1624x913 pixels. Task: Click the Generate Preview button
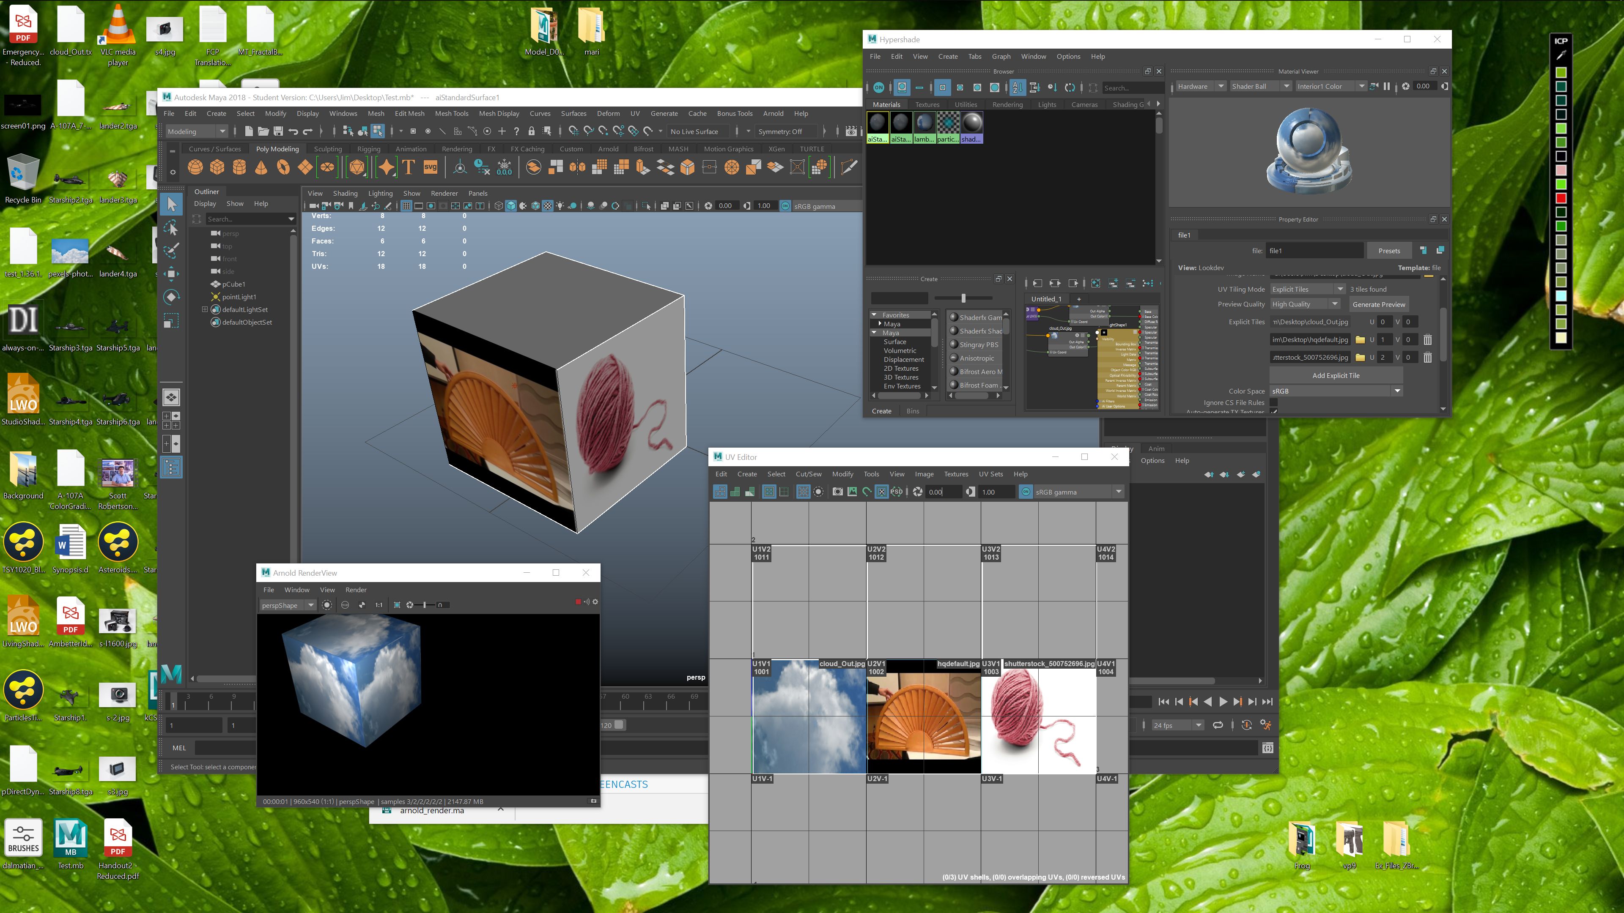coord(1379,304)
